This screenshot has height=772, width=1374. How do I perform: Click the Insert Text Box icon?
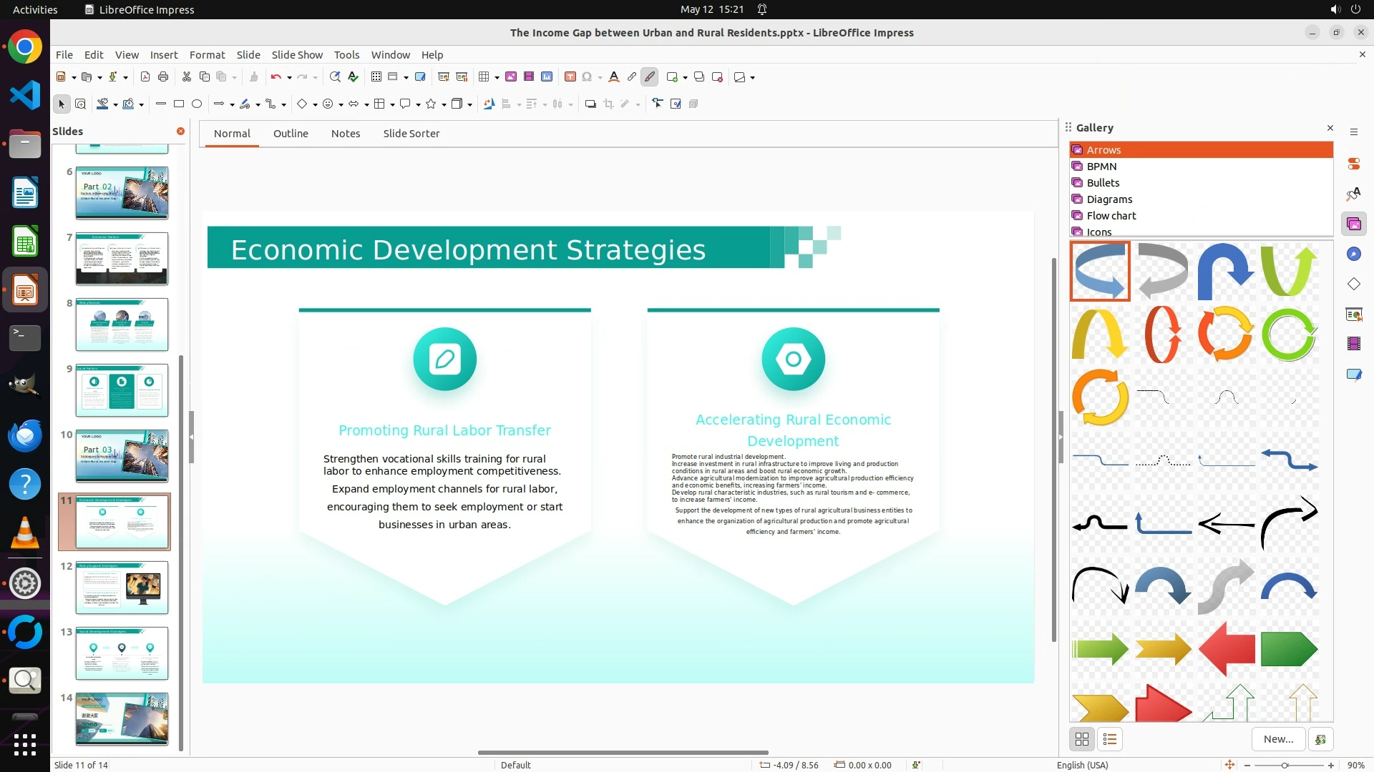pos(570,77)
